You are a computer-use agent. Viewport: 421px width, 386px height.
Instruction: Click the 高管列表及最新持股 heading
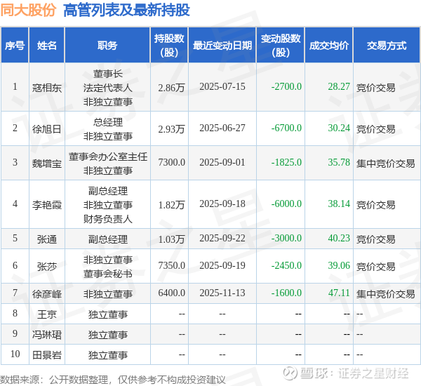(x=126, y=11)
